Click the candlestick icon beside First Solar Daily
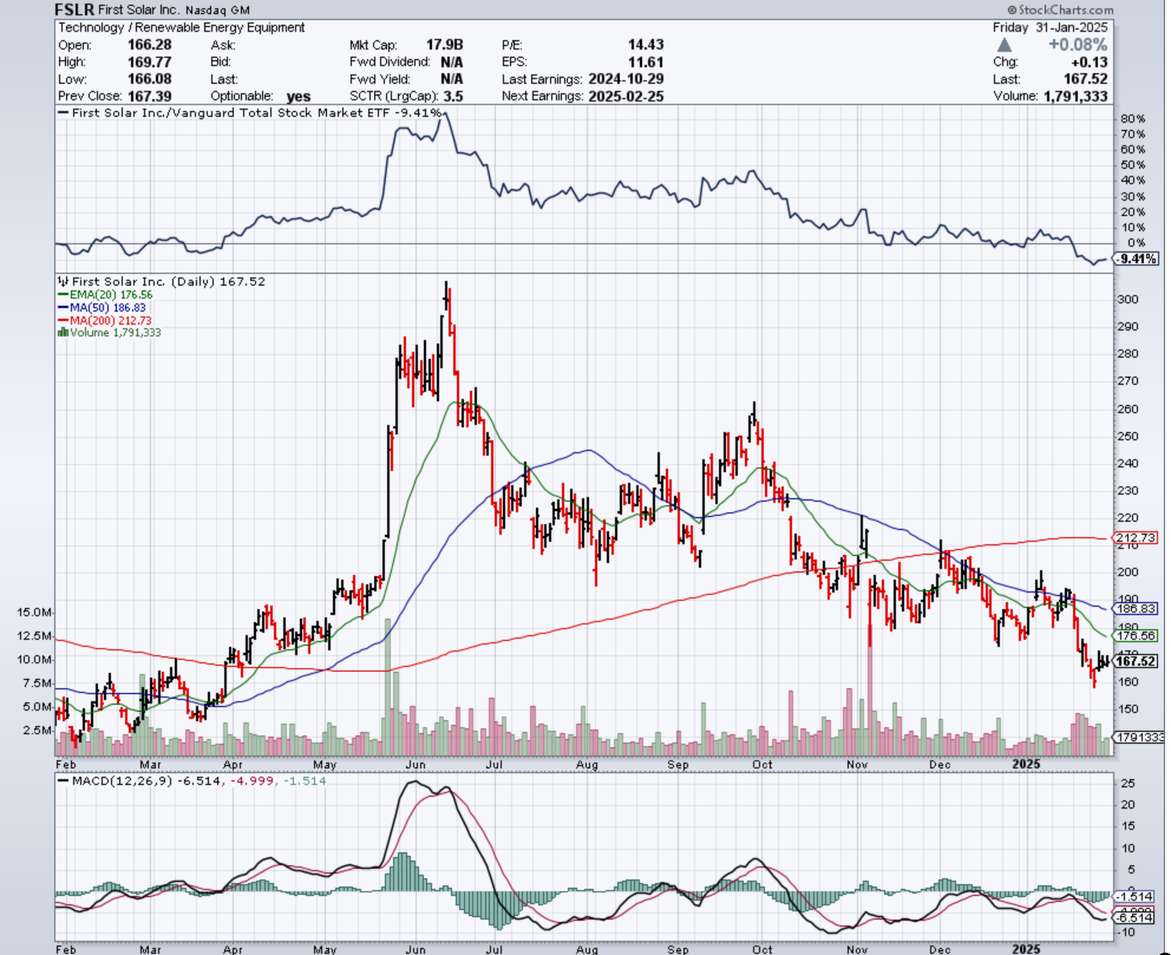 pos(63,282)
